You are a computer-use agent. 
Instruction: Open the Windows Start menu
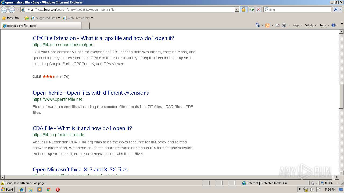8,190
